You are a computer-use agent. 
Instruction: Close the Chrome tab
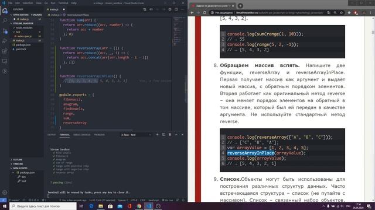click(233, 5)
